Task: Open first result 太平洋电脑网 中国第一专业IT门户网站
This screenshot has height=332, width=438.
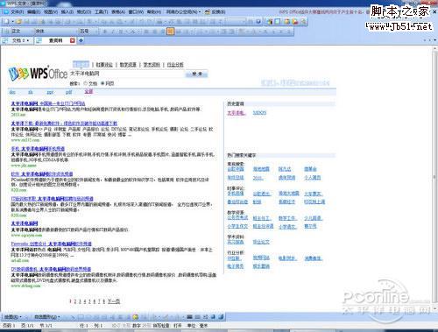Action: coord(48,103)
